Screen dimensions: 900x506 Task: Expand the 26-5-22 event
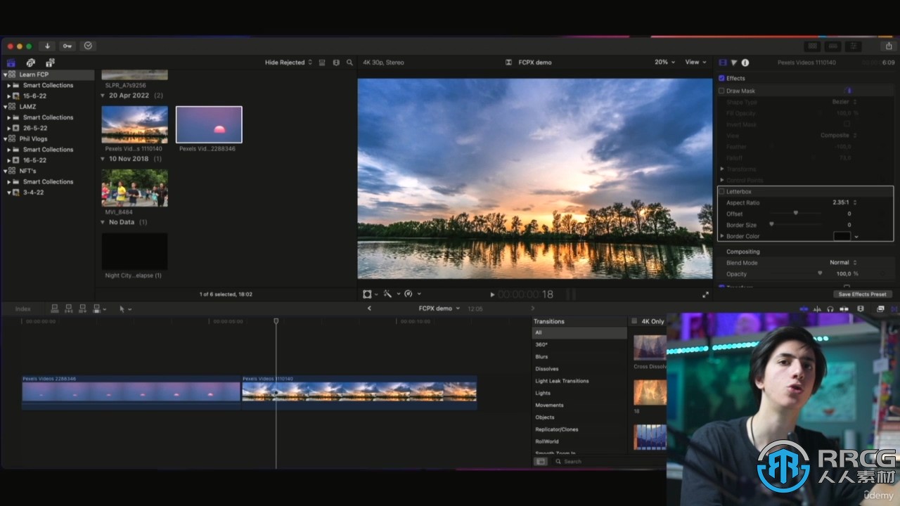(x=8, y=128)
